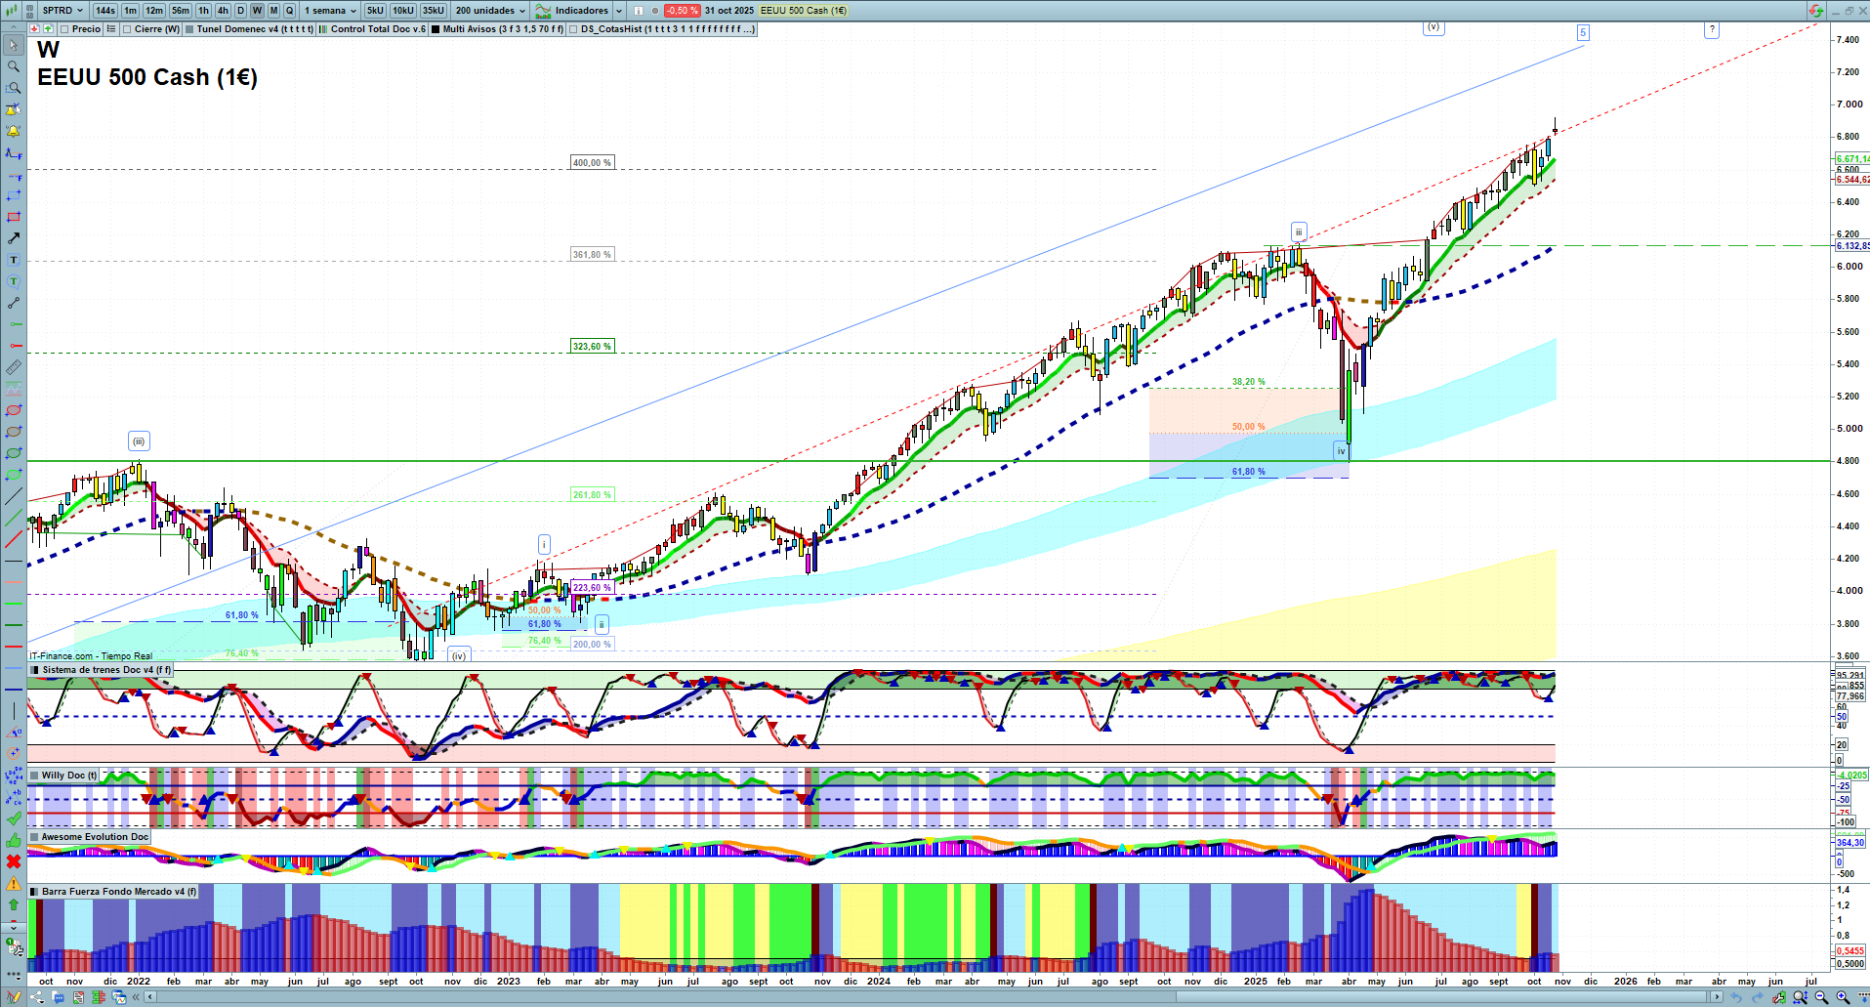Click the Control Total Doc v.6 label

click(x=378, y=29)
